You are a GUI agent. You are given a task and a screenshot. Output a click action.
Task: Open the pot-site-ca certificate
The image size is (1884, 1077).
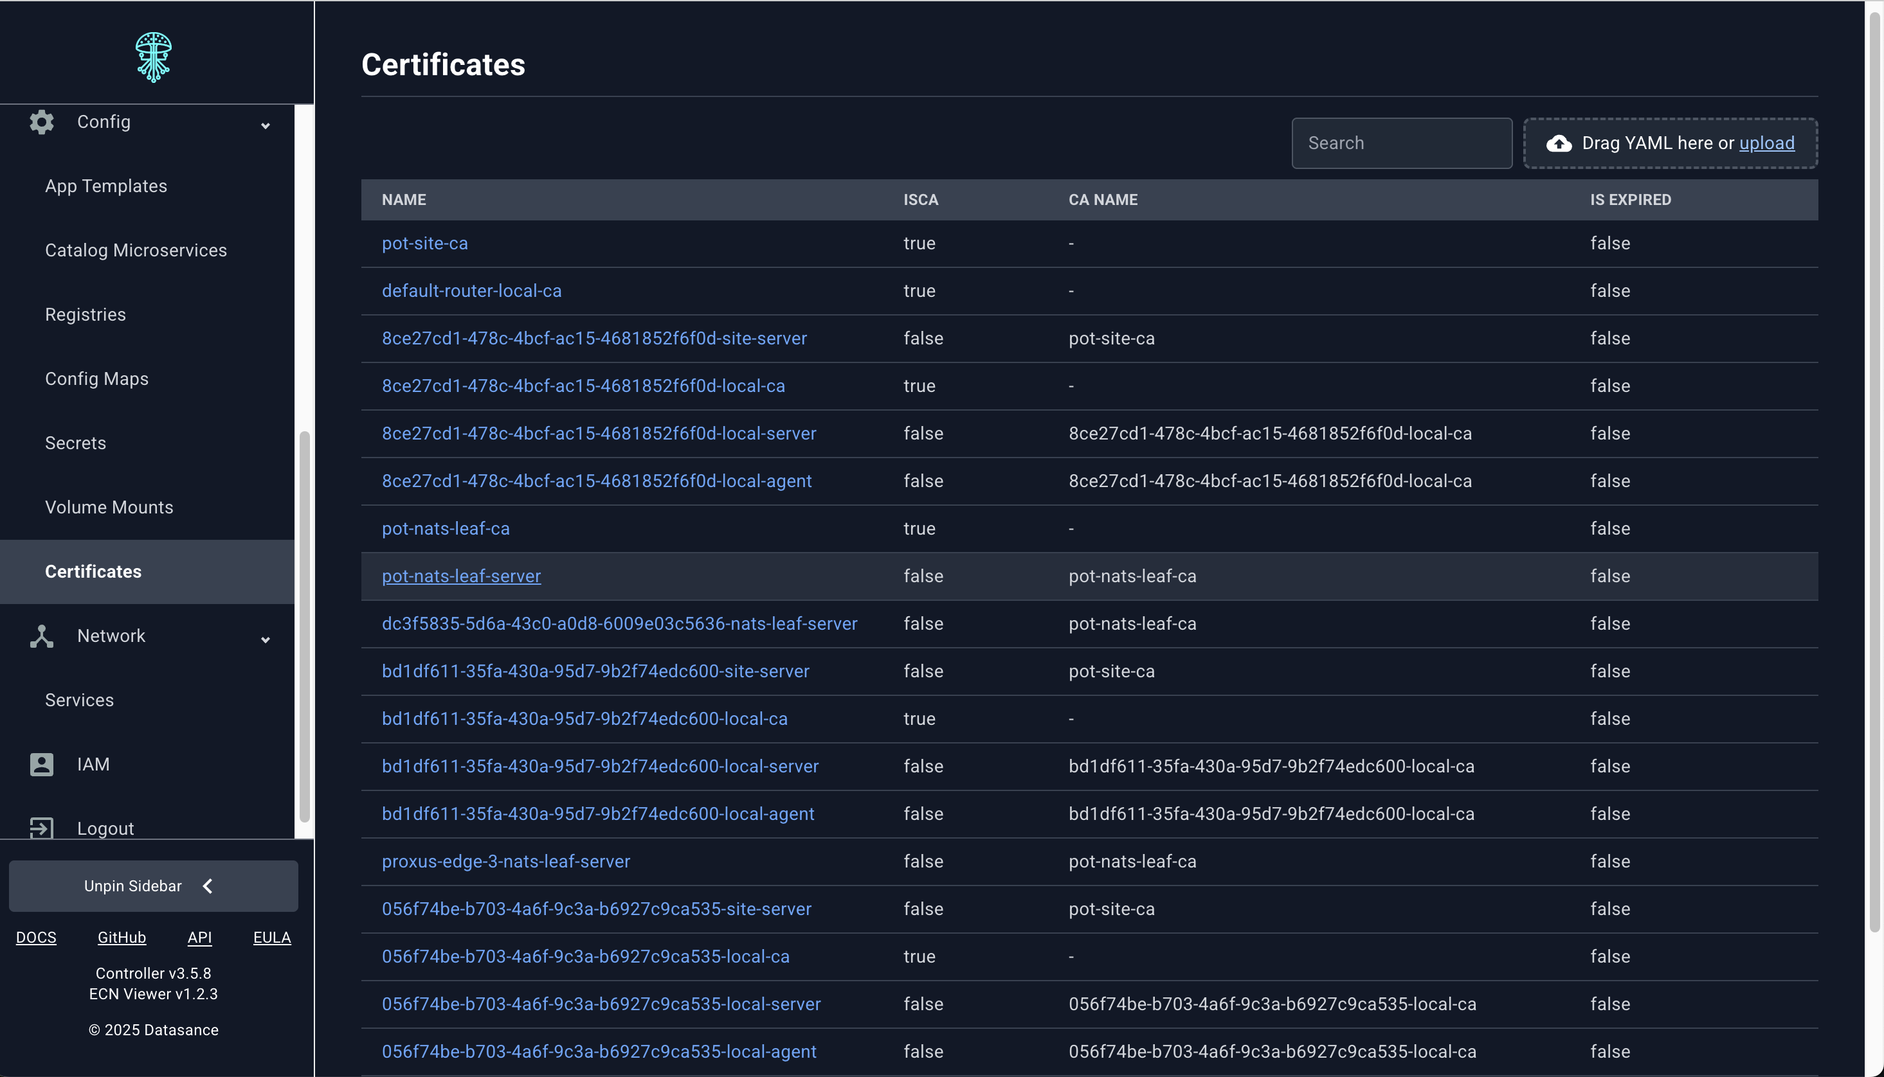coord(424,244)
